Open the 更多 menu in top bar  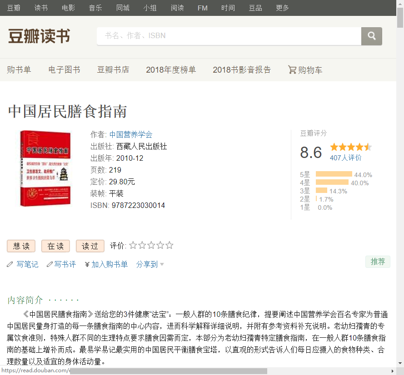point(282,8)
